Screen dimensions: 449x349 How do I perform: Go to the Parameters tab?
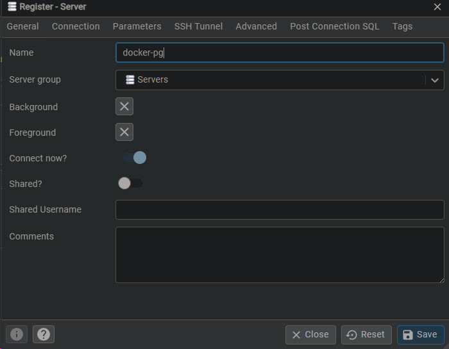click(137, 26)
